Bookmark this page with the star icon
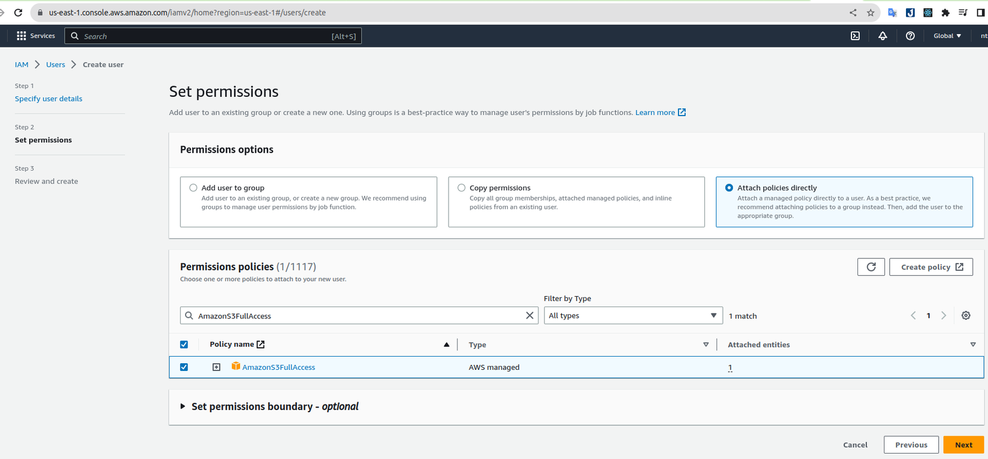 point(871,13)
